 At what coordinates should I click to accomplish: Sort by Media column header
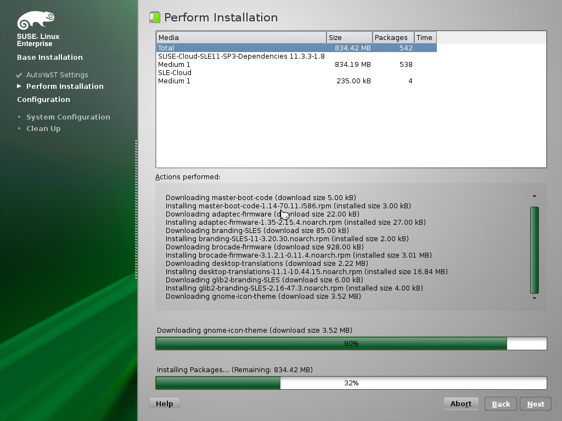[x=241, y=38]
